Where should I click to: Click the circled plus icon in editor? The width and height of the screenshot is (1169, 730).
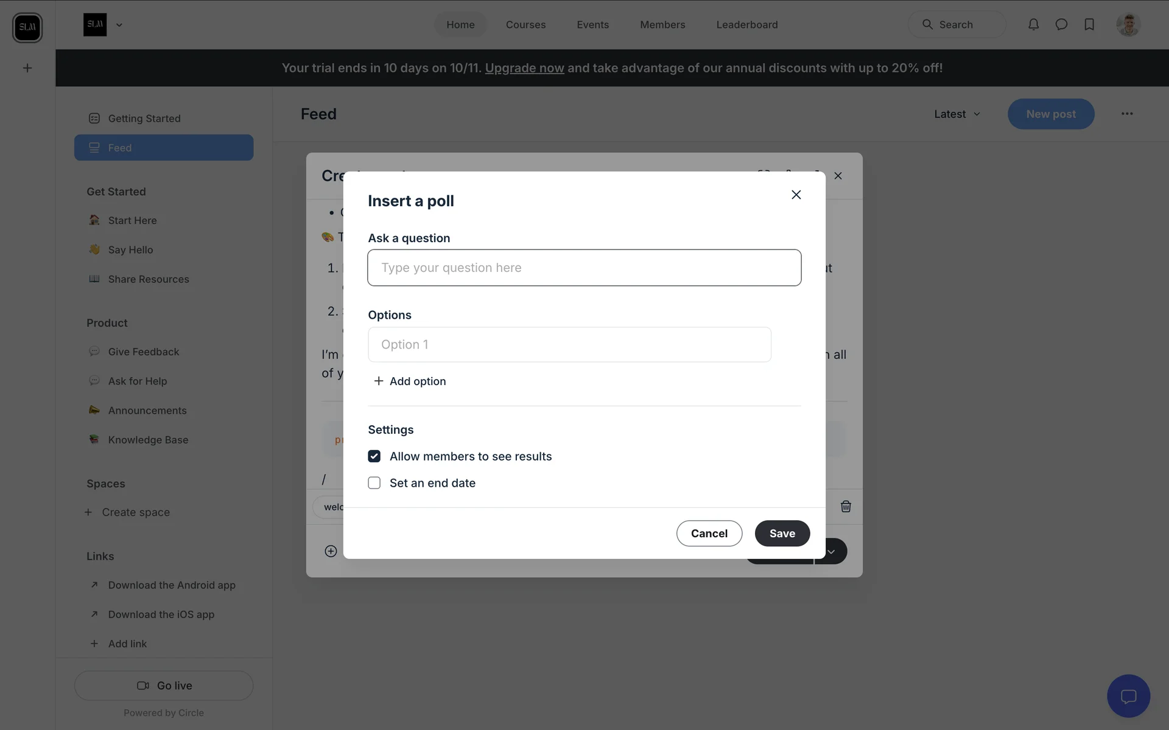[x=331, y=551]
